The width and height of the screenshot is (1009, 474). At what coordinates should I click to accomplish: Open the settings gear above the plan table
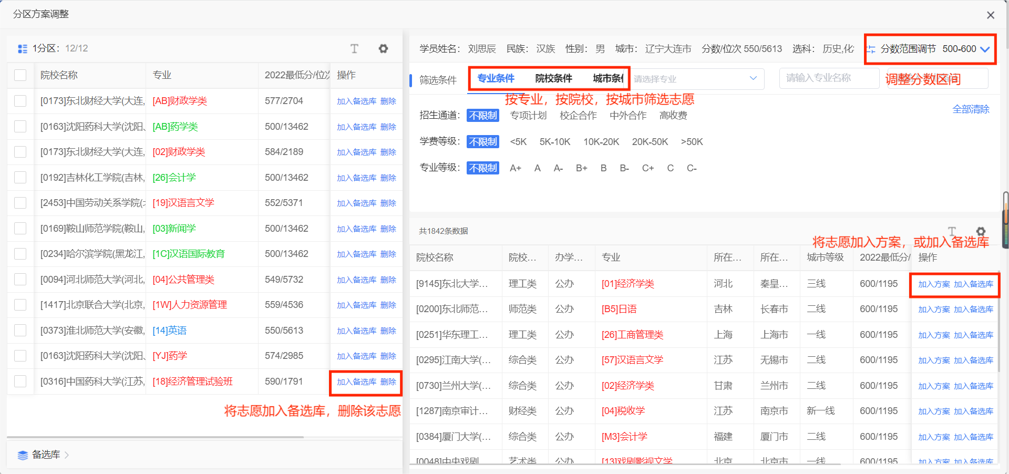click(384, 48)
